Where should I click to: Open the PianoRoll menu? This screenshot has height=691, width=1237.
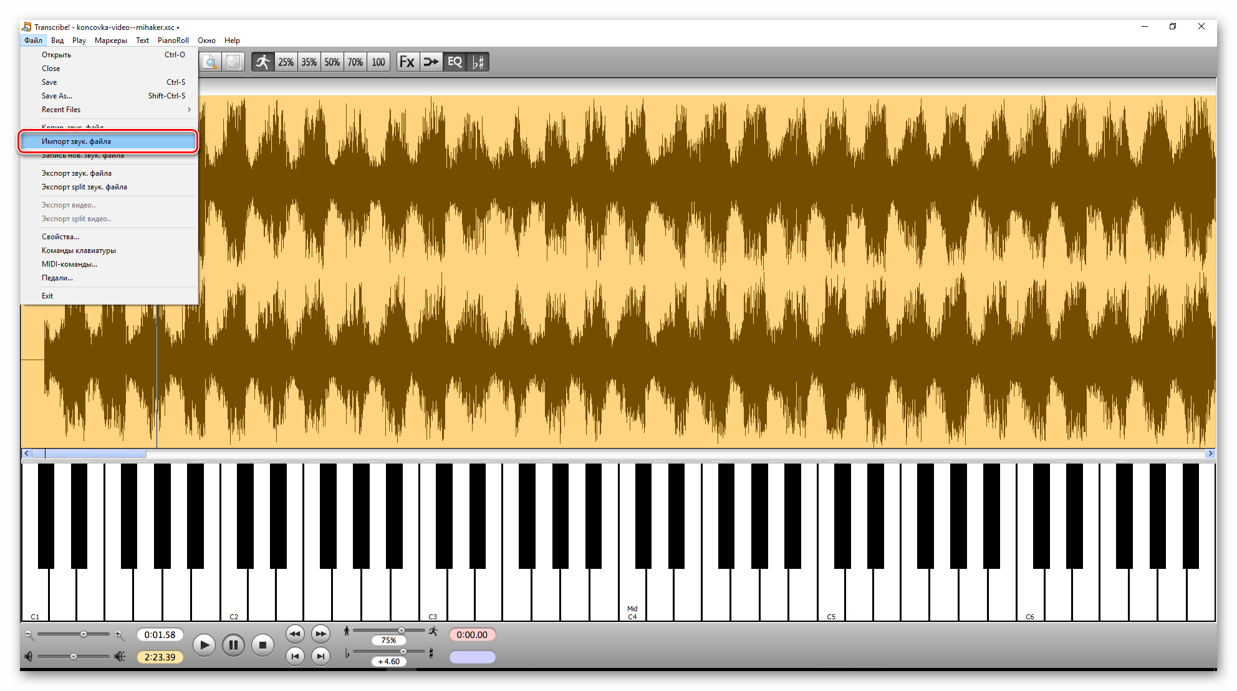click(x=173, y=41)
